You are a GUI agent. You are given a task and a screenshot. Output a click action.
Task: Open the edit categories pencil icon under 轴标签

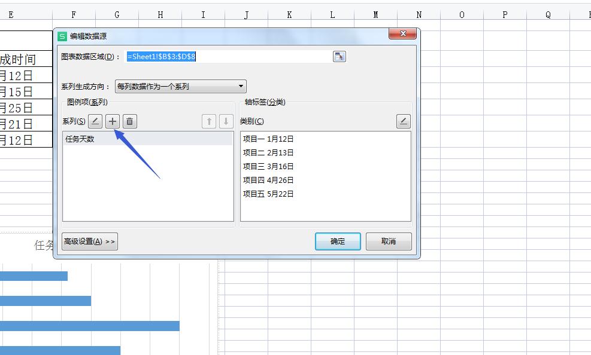click(403, 121)
